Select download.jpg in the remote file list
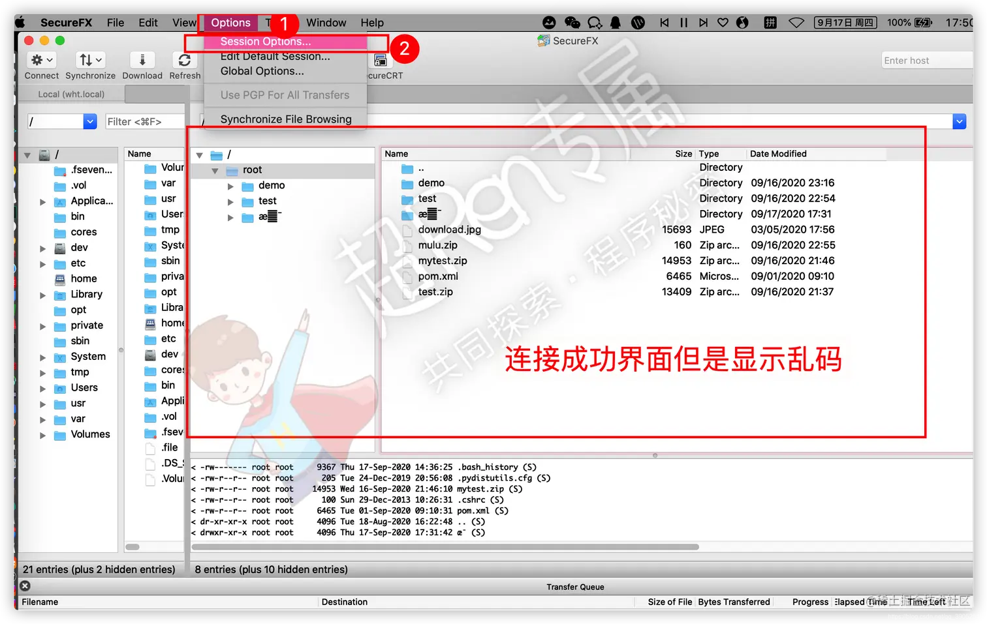This screenshot has height=624, width=987. click(x=449, y=230)
